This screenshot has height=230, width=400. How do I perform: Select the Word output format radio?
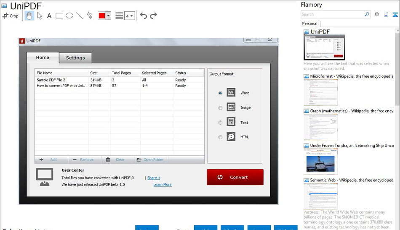pyautogui.click(x=220, y=93)
